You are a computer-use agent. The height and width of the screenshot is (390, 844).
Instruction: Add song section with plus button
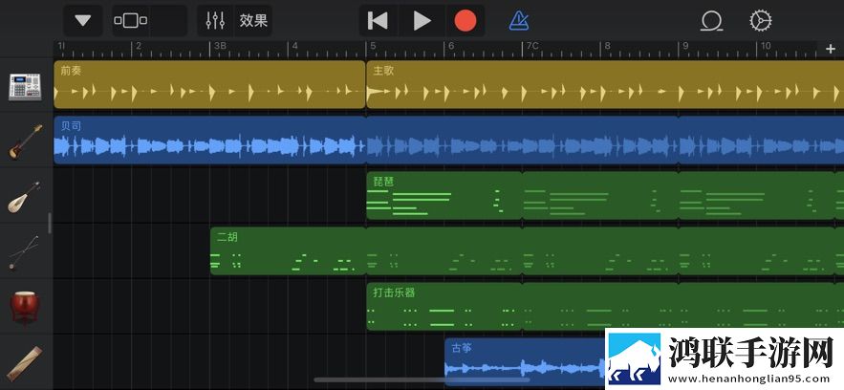click(830, 50)
